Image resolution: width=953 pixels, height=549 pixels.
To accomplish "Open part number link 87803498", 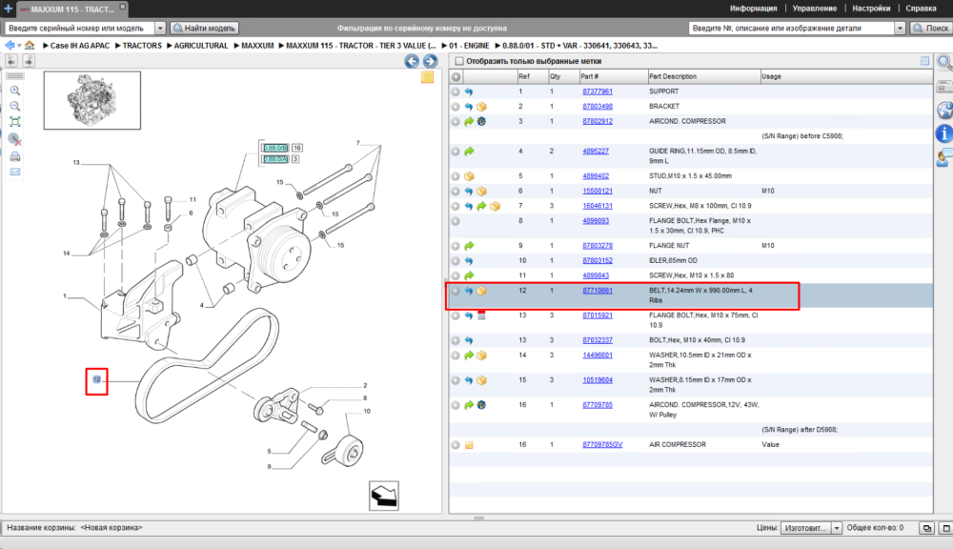I will [598, 107].
